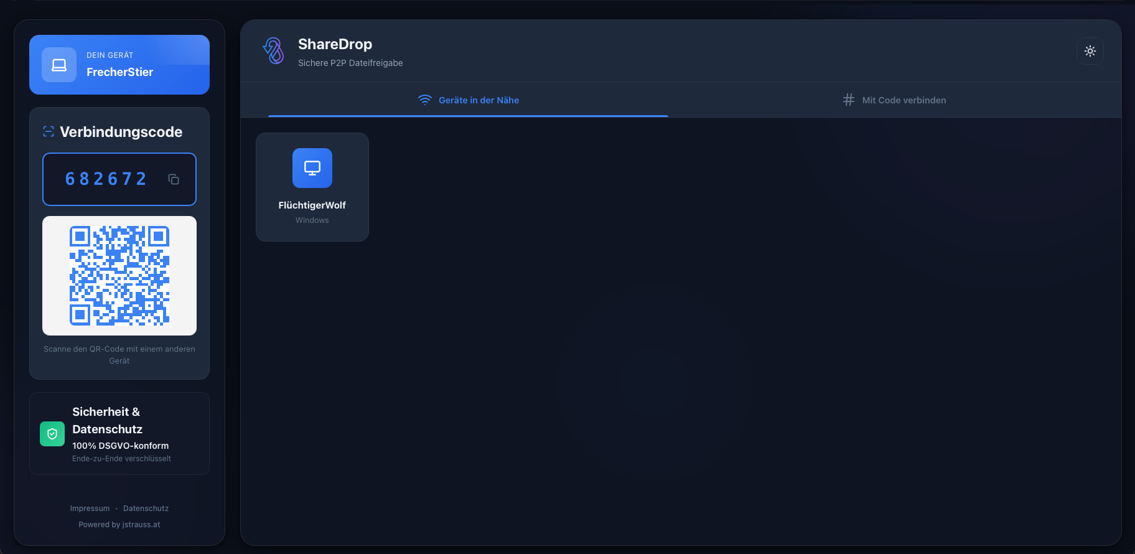The image size is (1135, 554).
Task: Toggle light mode with sun icon
Action: 1090,51
